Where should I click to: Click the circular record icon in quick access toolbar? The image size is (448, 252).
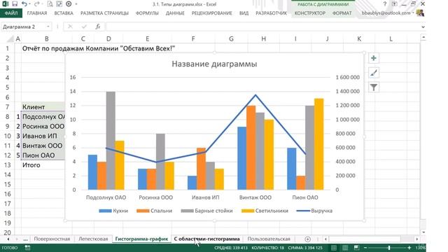(x=69, y=4)
